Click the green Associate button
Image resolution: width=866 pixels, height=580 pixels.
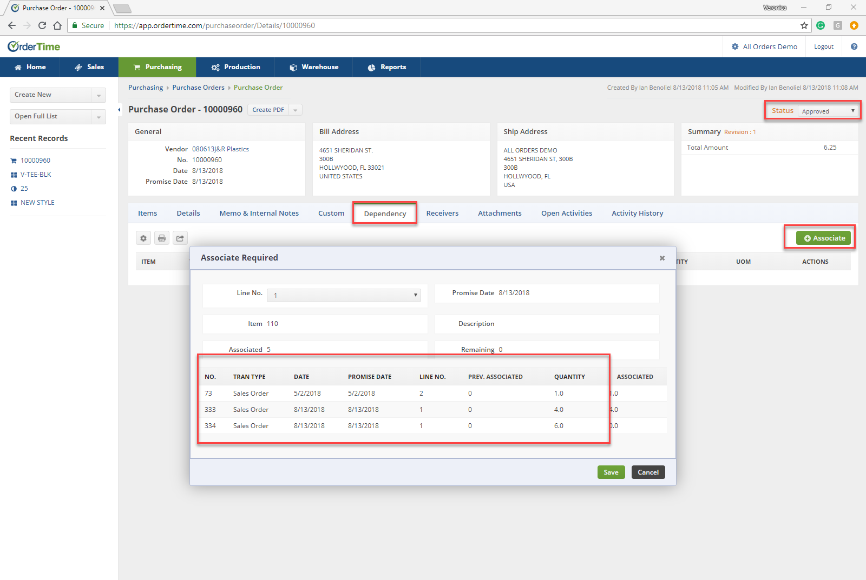pos(823,238)
